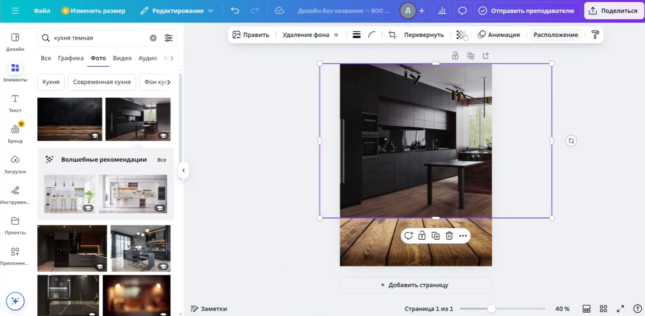This screenshot has width=645, height=316.
Task: Edit the design title field
Action: point(343,10)
